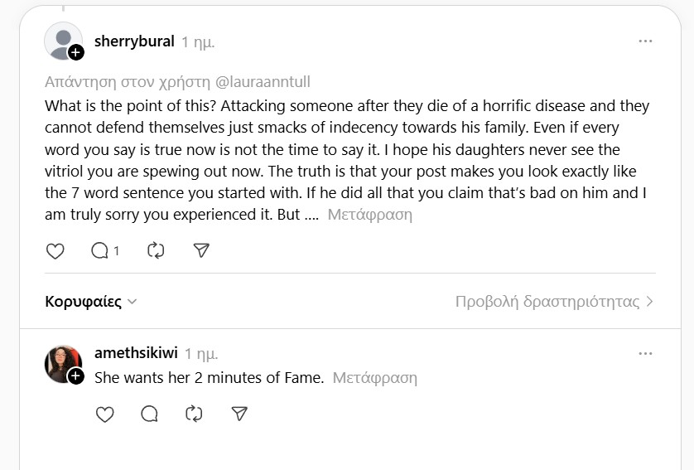This screenshot has height=470, width=694.
Task: Reply to amethsikiwi's comment
Action: 150,414
